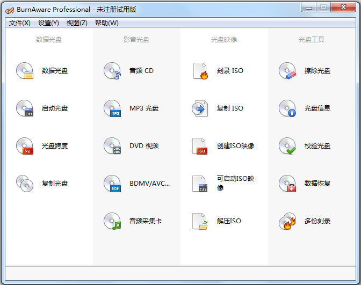Click the 刻录 ISO flame page icon
361x285 pixels.
pyautogui.click(x=200, y=71)
